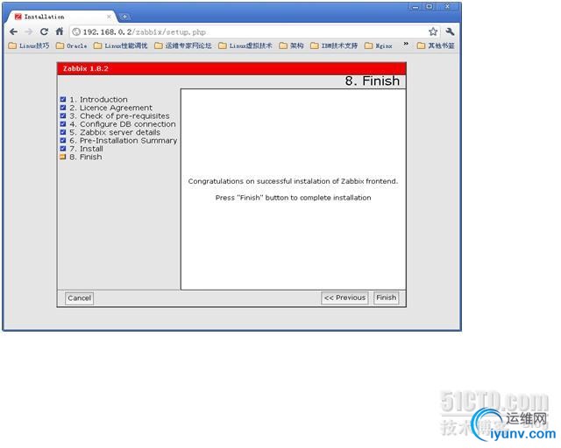Minimize the browser window
This screenshot has width=561, height=448.
click(415, 7)
